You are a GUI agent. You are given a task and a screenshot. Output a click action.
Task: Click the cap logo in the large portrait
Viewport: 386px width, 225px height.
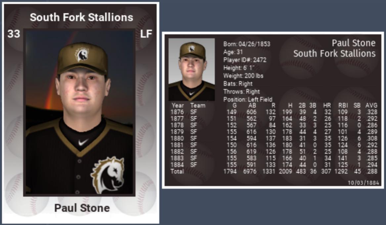[81, 55]
